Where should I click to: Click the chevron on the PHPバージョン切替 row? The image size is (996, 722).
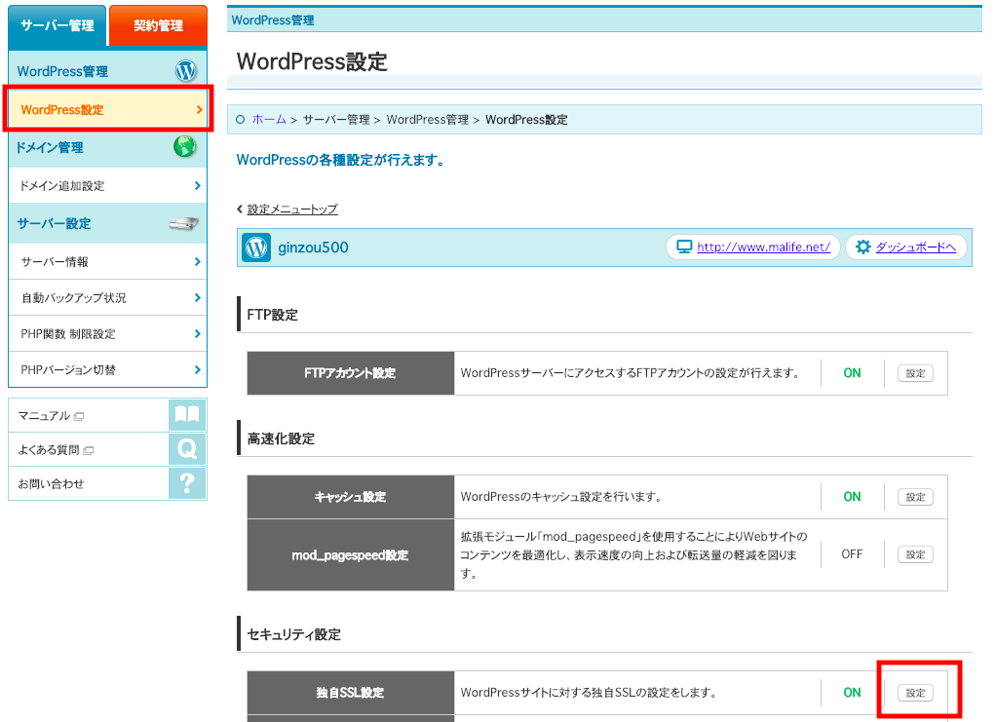(x=198, y=369)
